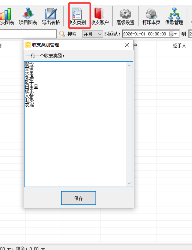Open 借款管理 loan management

point(174,16)
